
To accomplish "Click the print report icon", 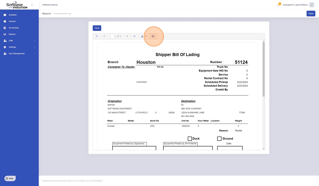I will point(153,36).
